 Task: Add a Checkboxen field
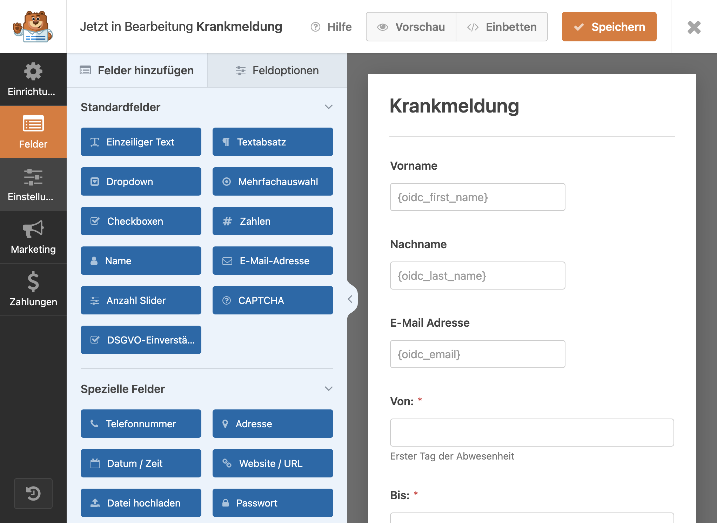click(x=141, y=221)
